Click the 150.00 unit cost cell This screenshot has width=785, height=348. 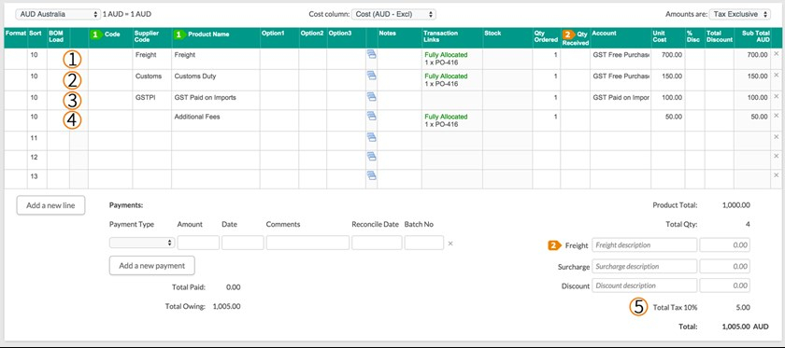point(668,80)
